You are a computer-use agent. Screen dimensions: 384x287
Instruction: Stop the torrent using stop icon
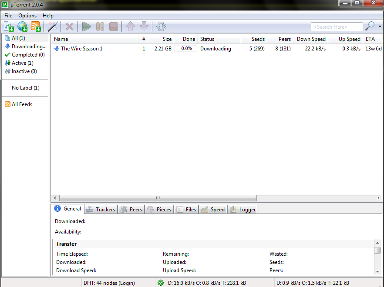click(x=114, y=27)
